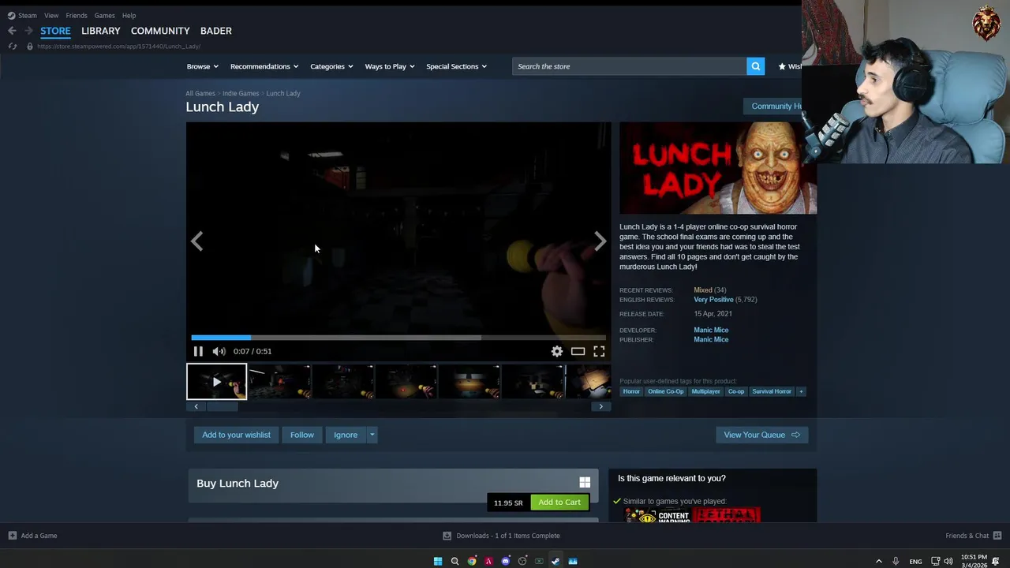1010x568 pixels.
Task: Open system volume speaker in tray
Action: [x=948, y=561]
